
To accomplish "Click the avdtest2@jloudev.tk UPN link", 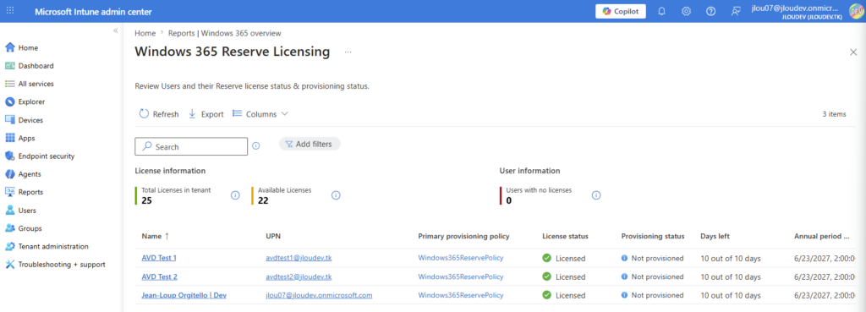I will [299, 276].
